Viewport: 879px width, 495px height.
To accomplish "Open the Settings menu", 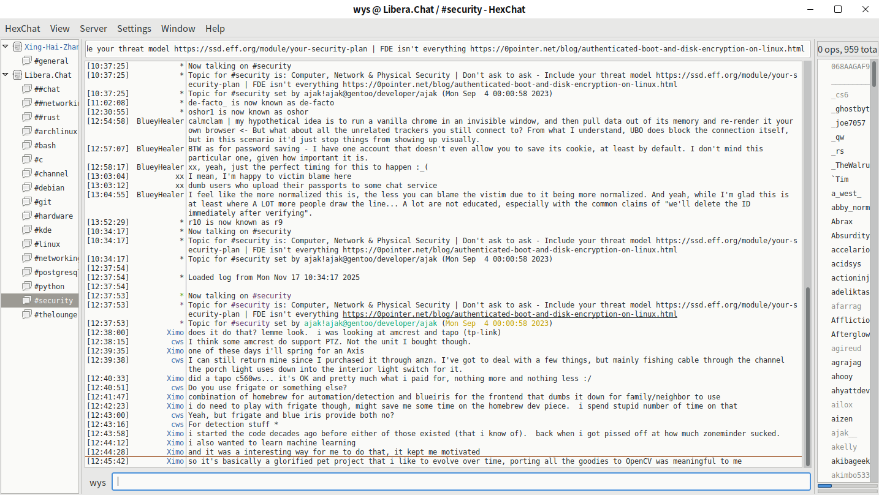I will click(x=134, y=28).
